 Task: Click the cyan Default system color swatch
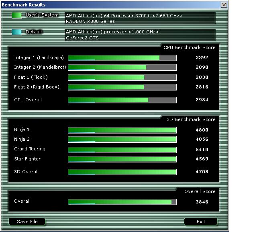[17, 32]
